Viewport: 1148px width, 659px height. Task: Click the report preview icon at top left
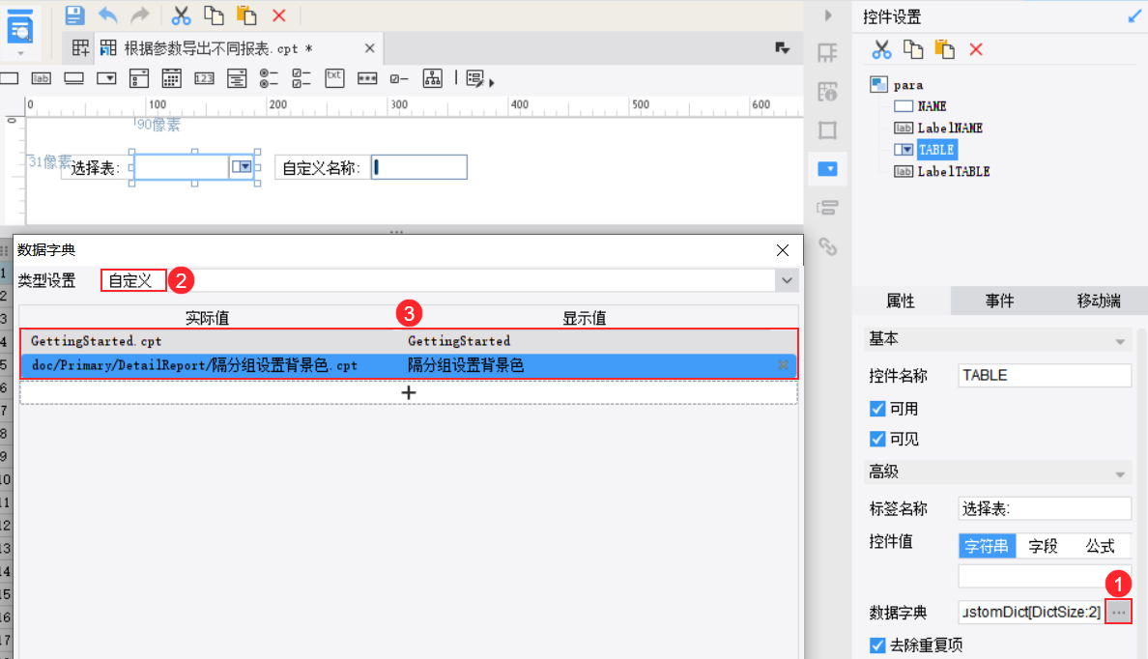click(x=19, y=26)
